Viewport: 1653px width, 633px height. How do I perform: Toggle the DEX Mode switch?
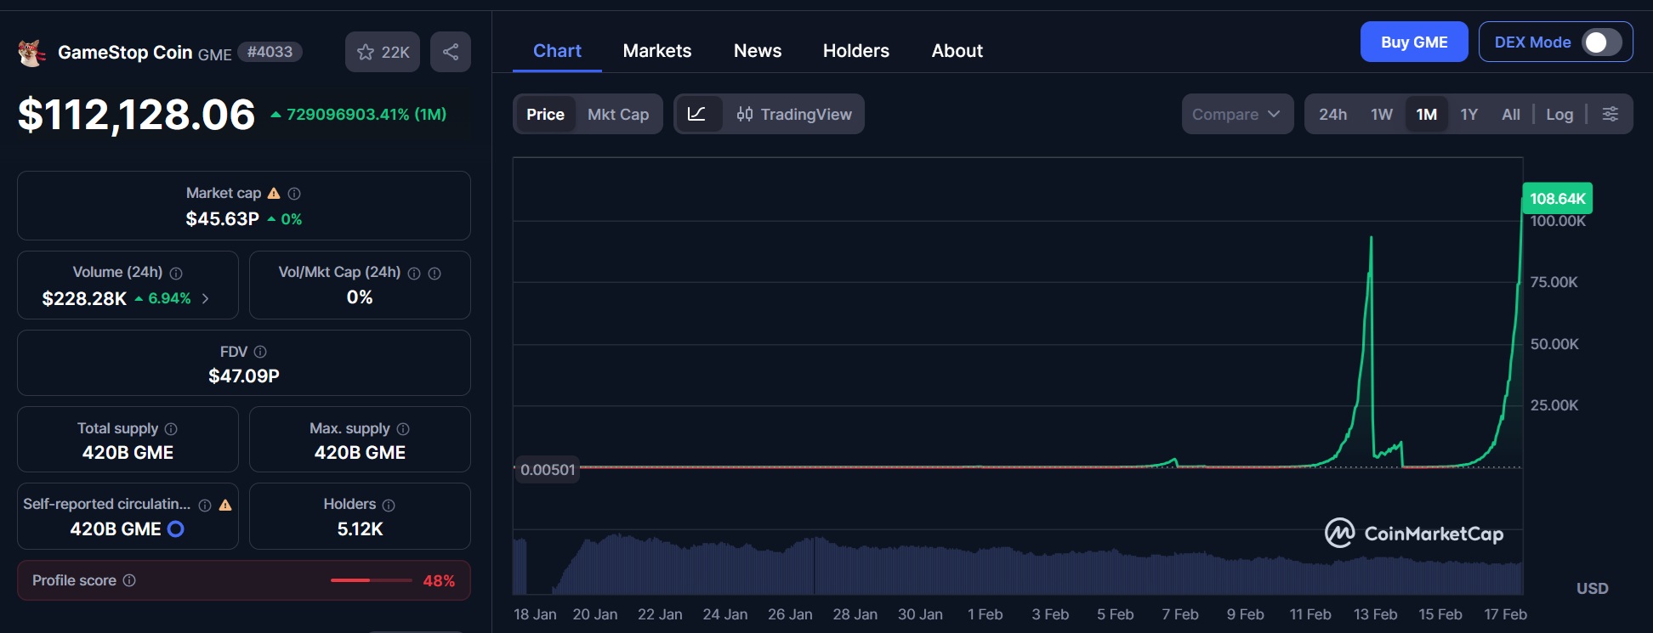[x=1601, y=42]
